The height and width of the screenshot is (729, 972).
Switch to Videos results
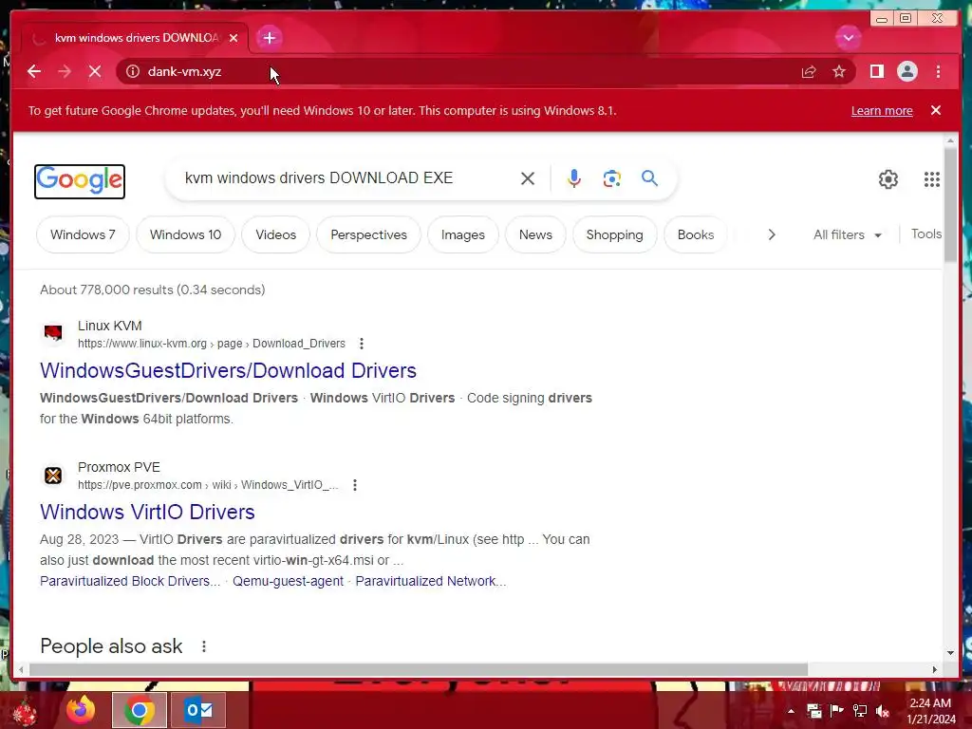[276, 235]
